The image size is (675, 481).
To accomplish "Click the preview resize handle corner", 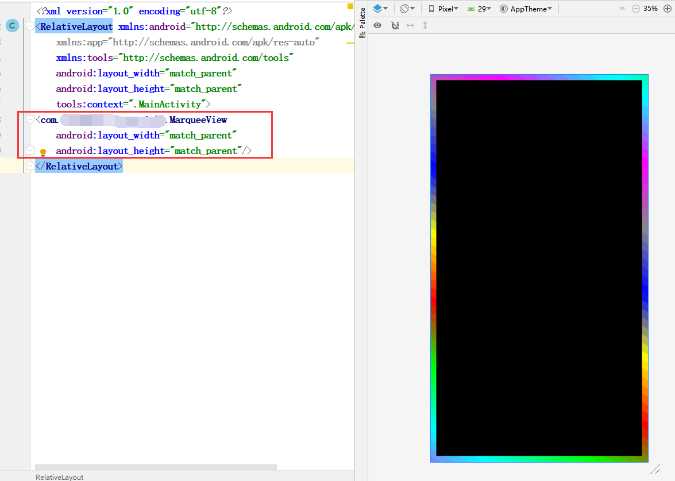I will pyautogui.click(x=655, y=470).
